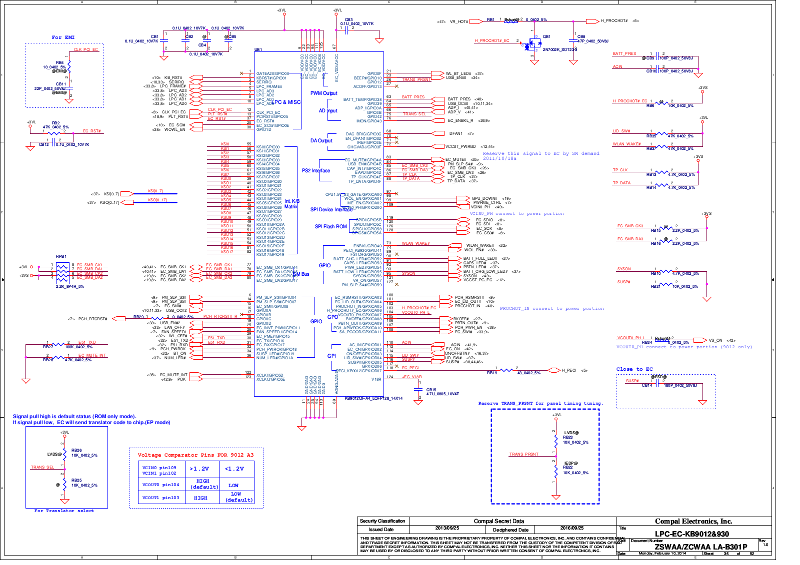Screen dimensions: 800x565
Task: Click the V18R pin label
Action: click(376, 379)
